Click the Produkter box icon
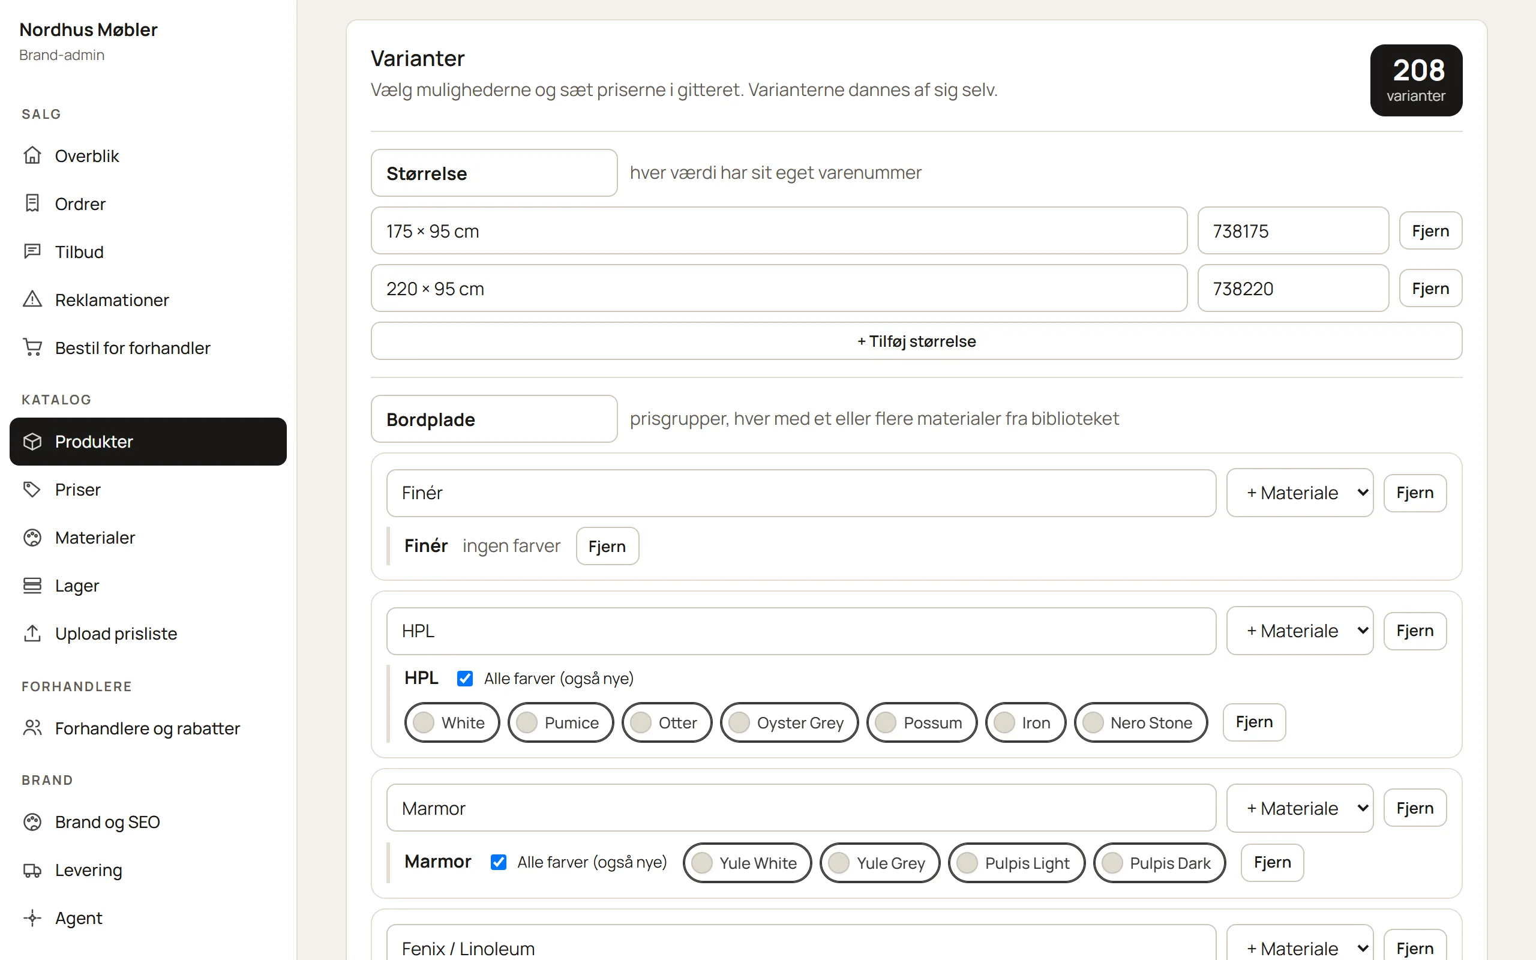 tap(32, 441)
